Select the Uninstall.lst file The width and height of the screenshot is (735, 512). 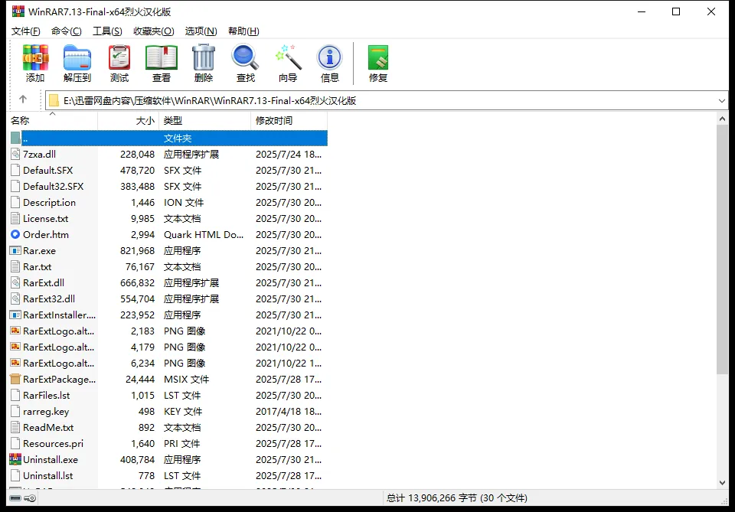pyautogui.click(x=47, y=475)
